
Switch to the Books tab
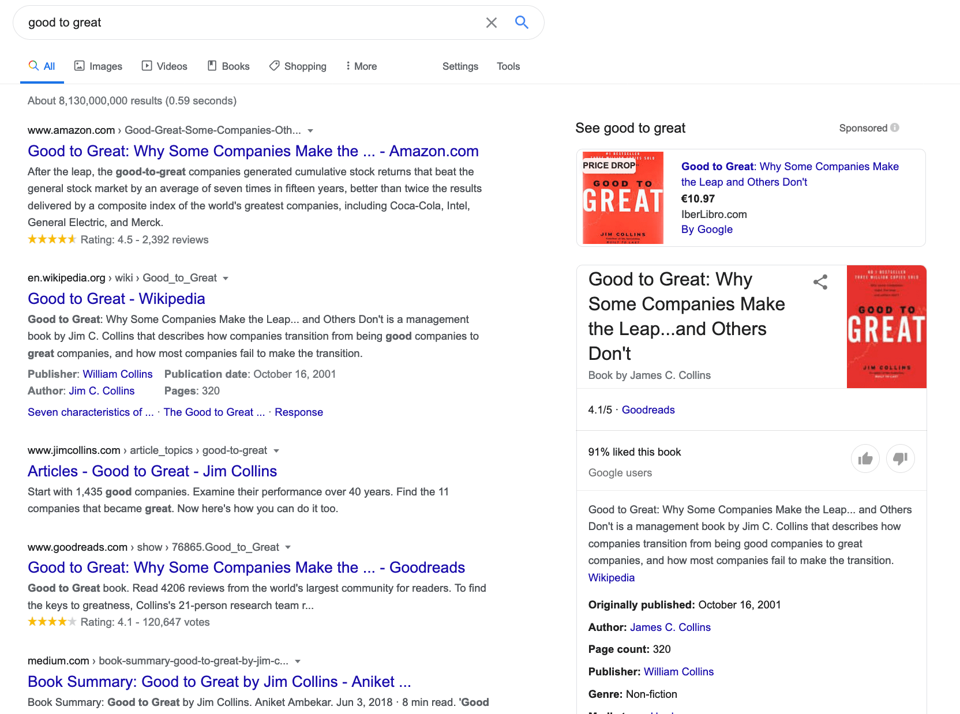click(228, 66)
